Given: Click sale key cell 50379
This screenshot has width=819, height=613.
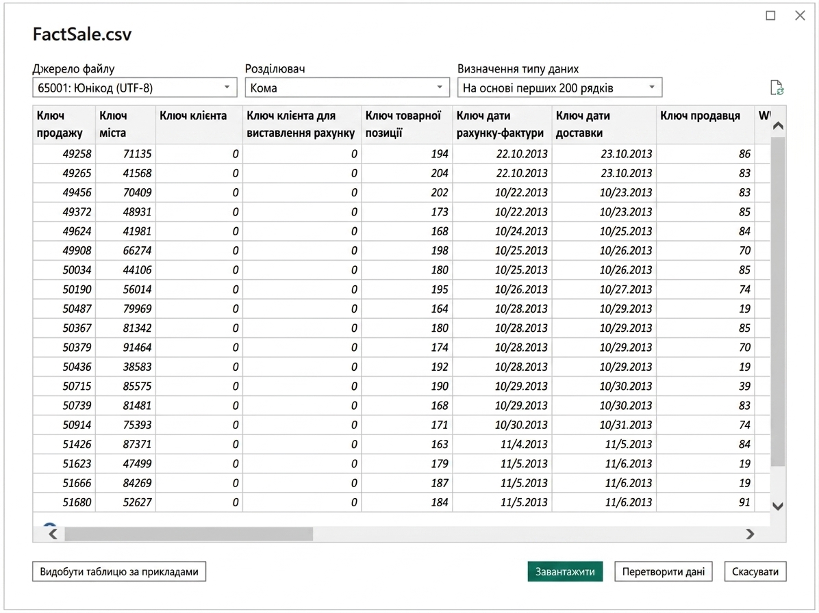Looking at the screenshot, I should (x=64, y=347).
